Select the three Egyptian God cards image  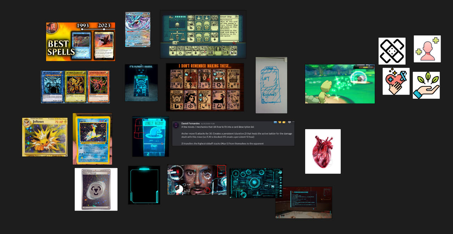[x=75, y=87]
